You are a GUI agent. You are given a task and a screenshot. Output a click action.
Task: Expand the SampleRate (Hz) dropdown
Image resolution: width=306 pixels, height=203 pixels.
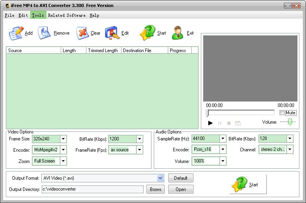[223, 139]
